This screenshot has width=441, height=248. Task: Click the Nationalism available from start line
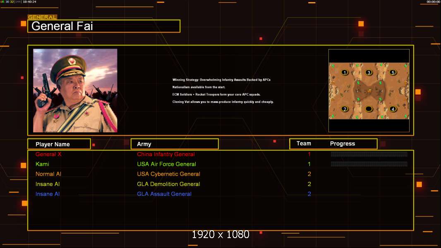pos(199,87)
